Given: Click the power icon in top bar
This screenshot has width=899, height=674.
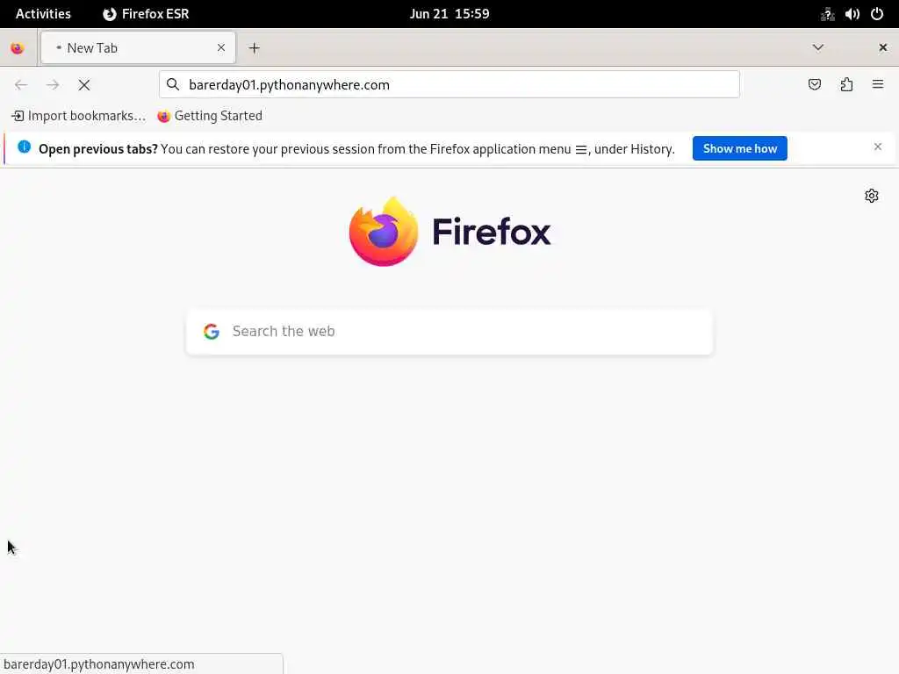Looking at the screenshot, I should point(877,14).
